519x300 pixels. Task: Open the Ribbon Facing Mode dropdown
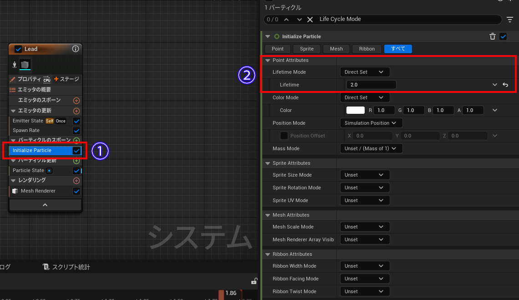point(364,279)
